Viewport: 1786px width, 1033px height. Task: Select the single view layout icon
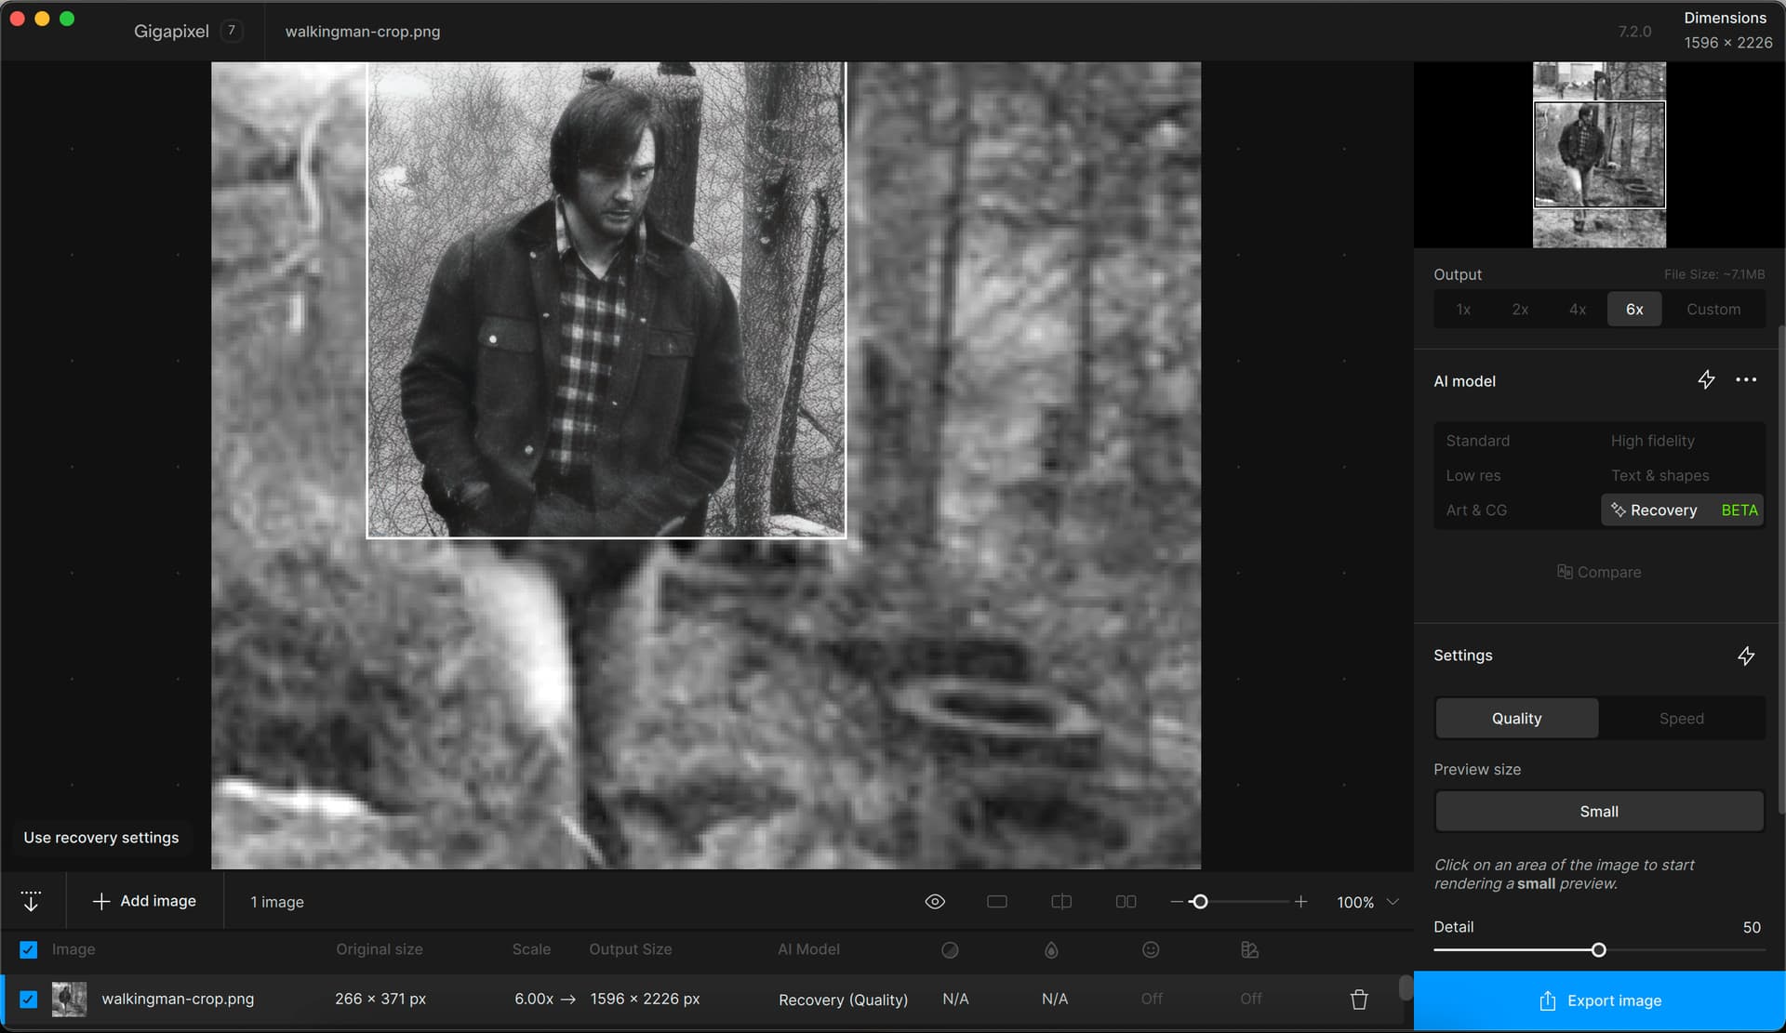(x=996, y=902)
